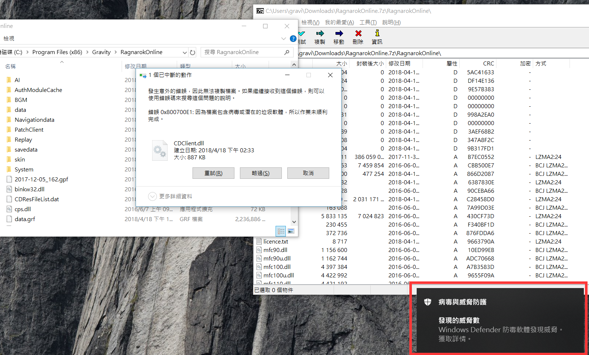Viewport: 589px width, 355px height.
Task: Expand breadcrumb arrow after Gravity
Action: coord(116,52)
